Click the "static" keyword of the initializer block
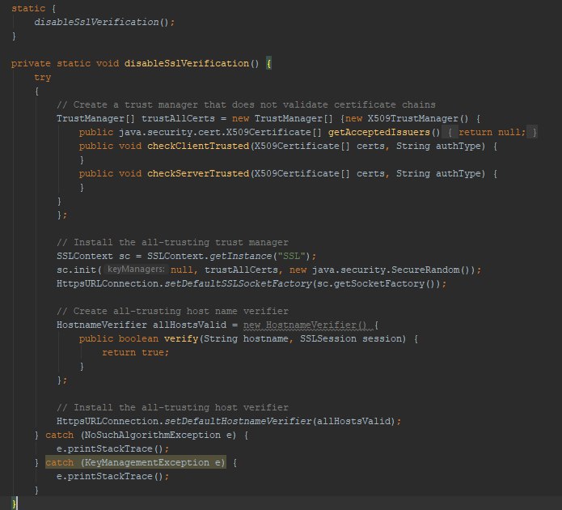 tap(28, 9)
